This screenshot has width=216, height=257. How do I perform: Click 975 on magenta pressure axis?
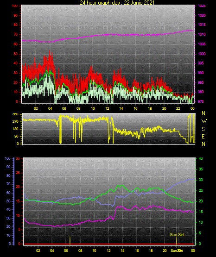tap(201, 101)
